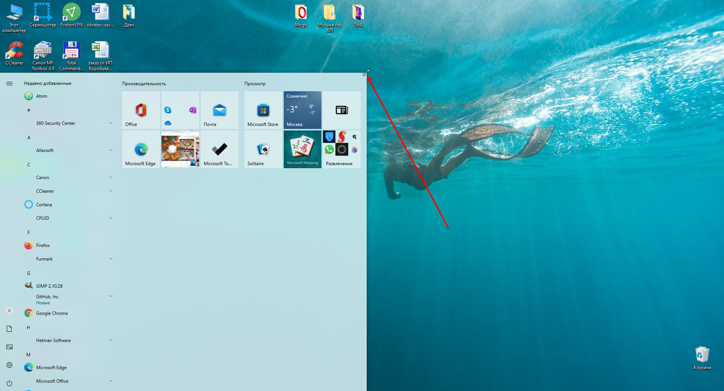Launch Cortana from the app list

68,204
